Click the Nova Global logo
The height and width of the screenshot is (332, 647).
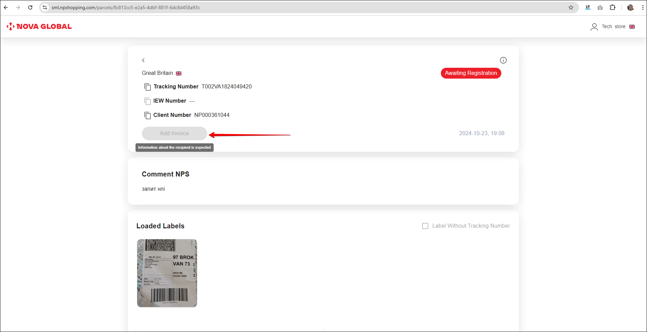coord(39,26)
